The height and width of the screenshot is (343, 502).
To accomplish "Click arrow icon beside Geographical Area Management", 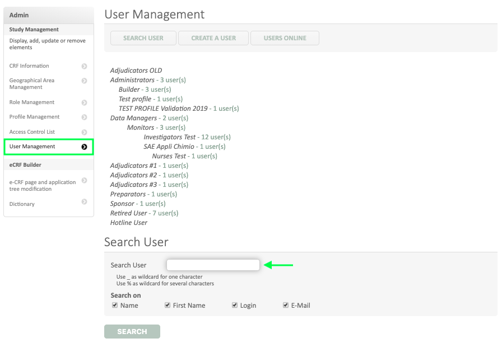I will (x=84, y=81).
